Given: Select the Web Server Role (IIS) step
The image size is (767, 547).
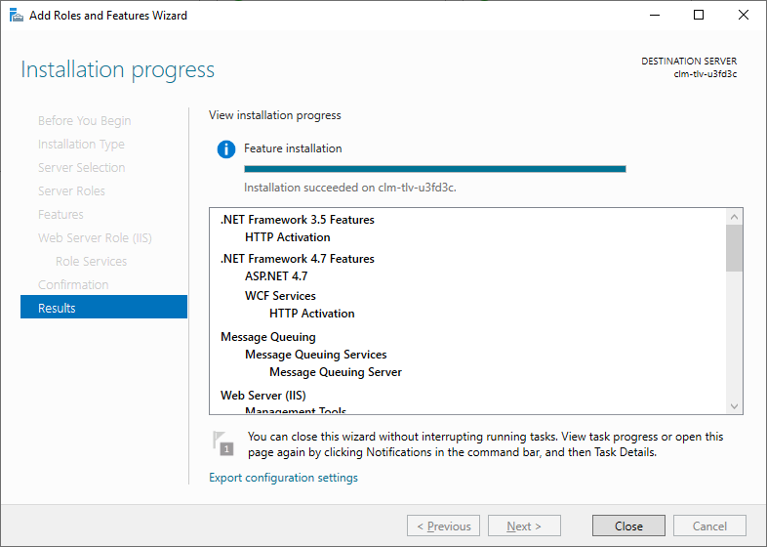Looking at the screenshot, I should tap(95, 238).
